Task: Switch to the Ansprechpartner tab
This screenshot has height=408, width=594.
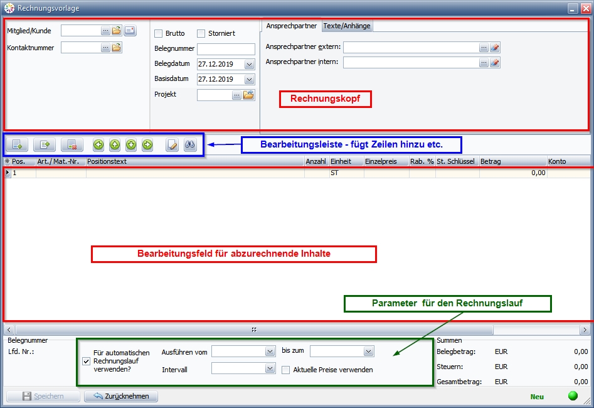Action: pyautogui.click(x=291, y=26)
